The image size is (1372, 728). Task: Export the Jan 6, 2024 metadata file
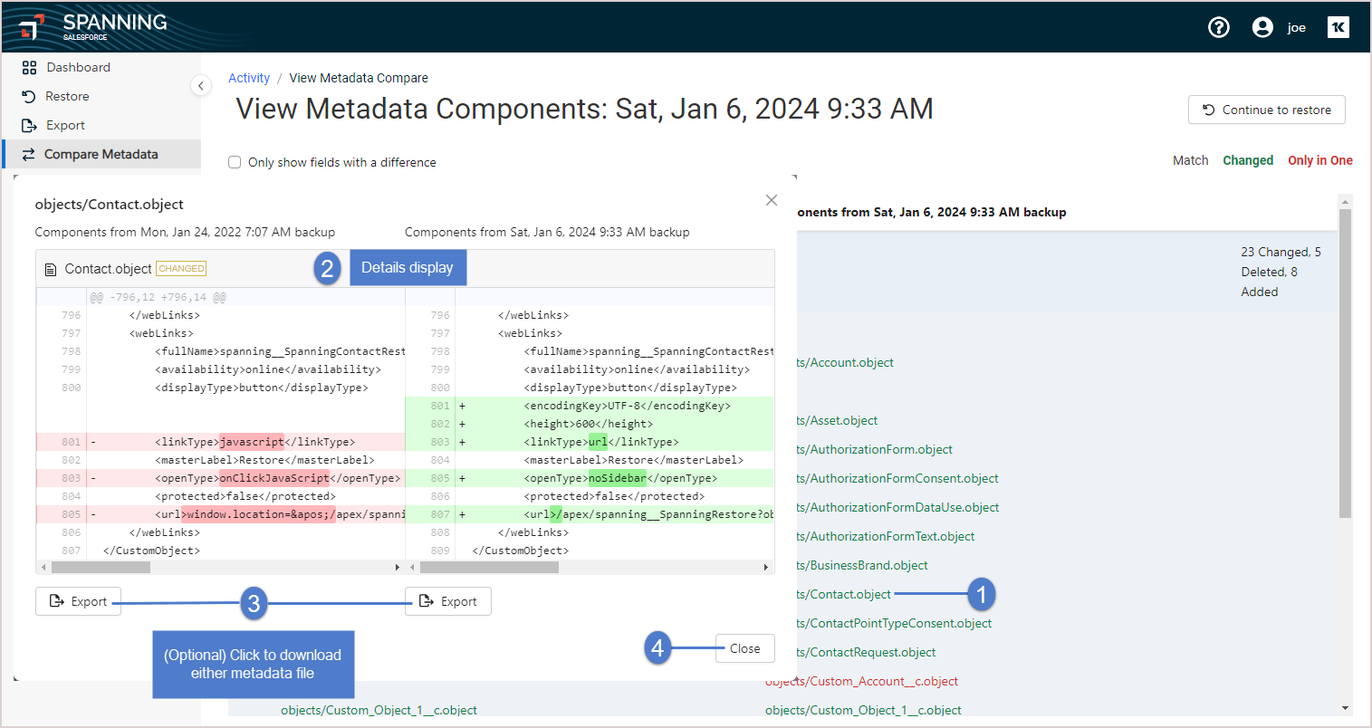pyautogui.click(x=448, y=601)
